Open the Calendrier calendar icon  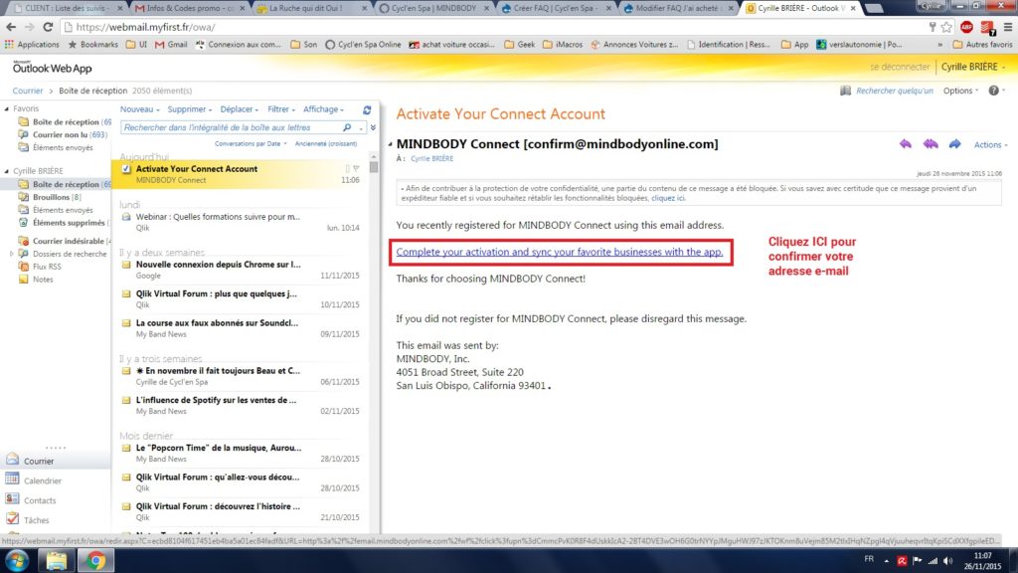(x=12, y=478)
